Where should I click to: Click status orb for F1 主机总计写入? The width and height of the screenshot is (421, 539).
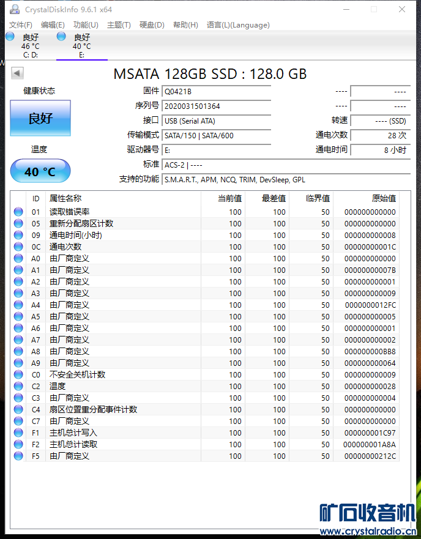pyautogui.click(x=18, y=433)
